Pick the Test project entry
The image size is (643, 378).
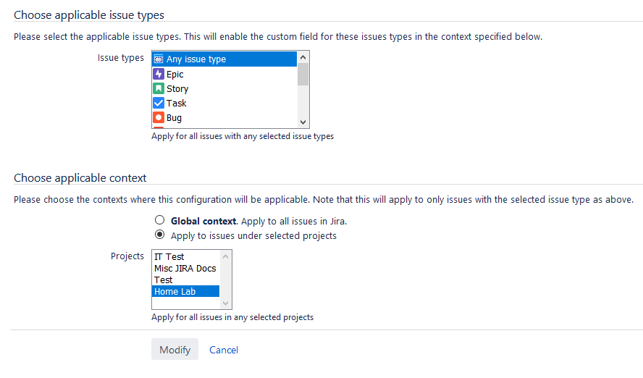tap(164, 280)
